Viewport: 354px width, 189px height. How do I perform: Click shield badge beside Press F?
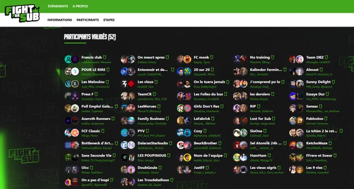[x=96, y=94]
